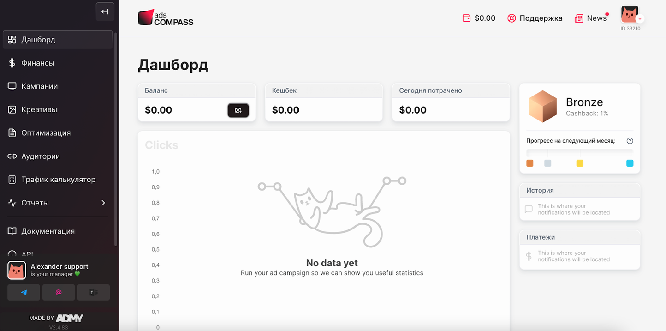
Task: Click the wallet balance icon in header
Action: coord(466,18)
